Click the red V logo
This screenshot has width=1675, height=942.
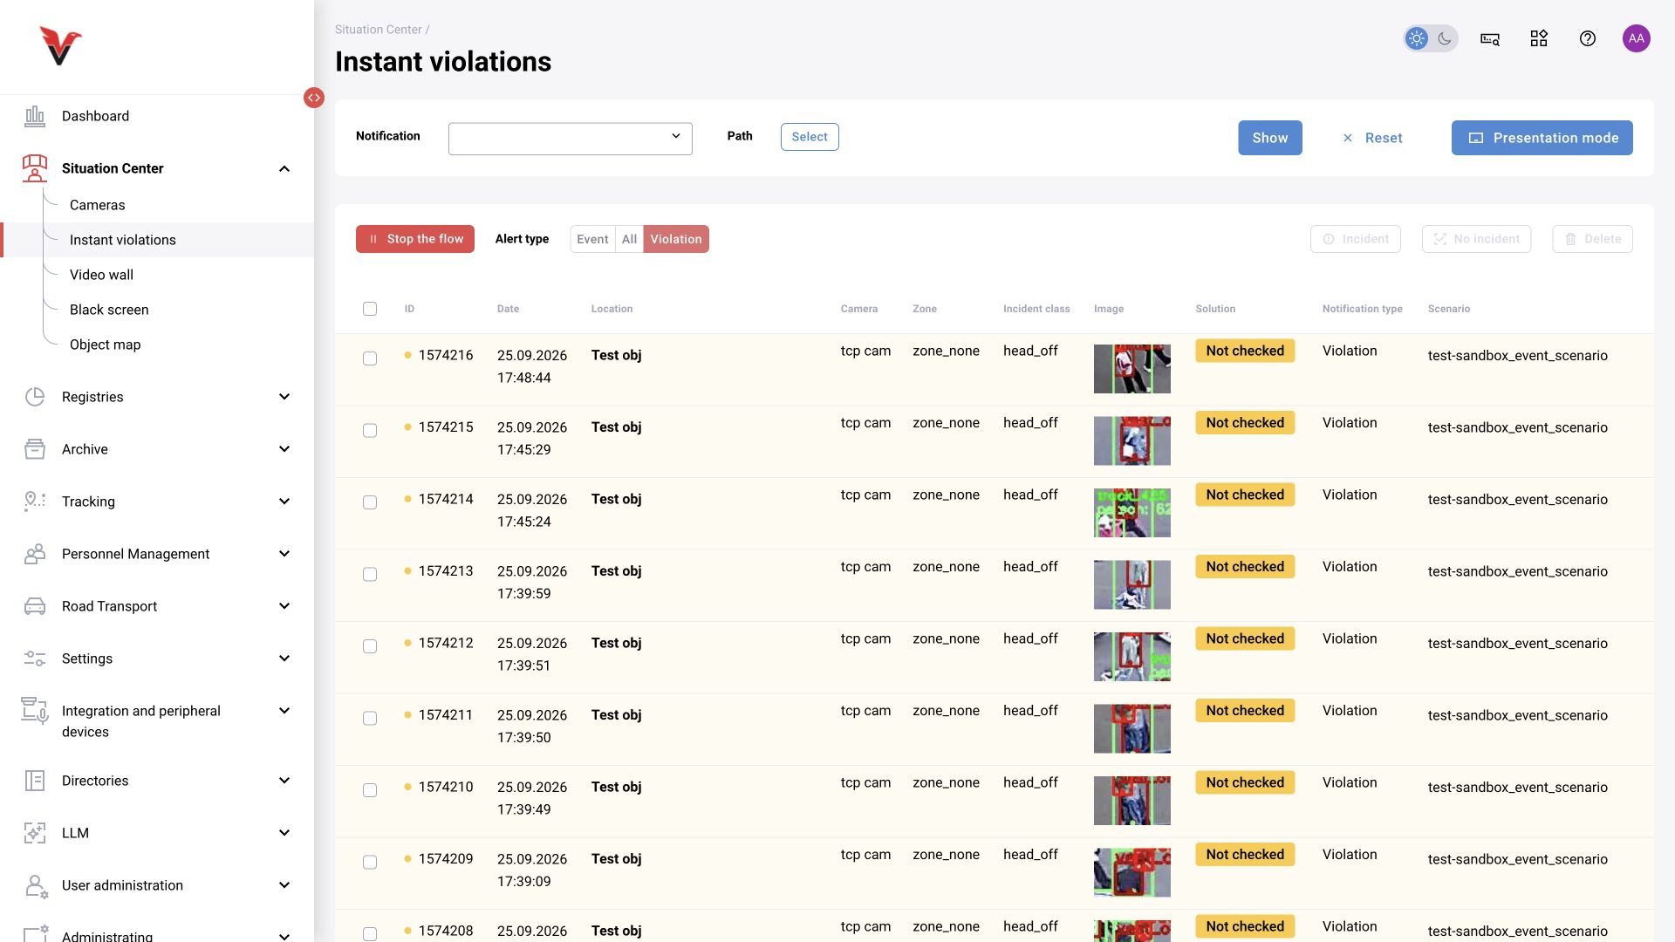tap(60, 45)
